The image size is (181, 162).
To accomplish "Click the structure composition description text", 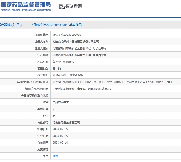I will [113, 82].
